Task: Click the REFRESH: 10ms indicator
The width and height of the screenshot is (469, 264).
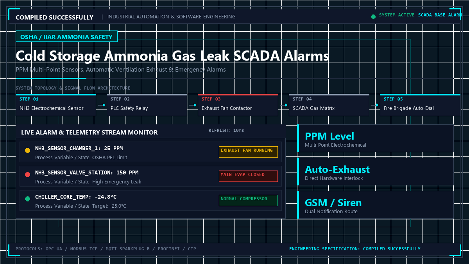Action: point(226,130)
